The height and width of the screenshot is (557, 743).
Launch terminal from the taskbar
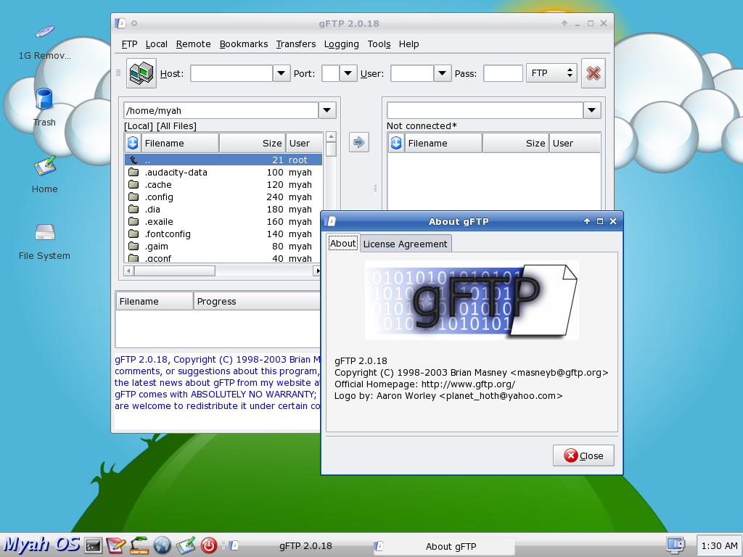click(93, 545)
